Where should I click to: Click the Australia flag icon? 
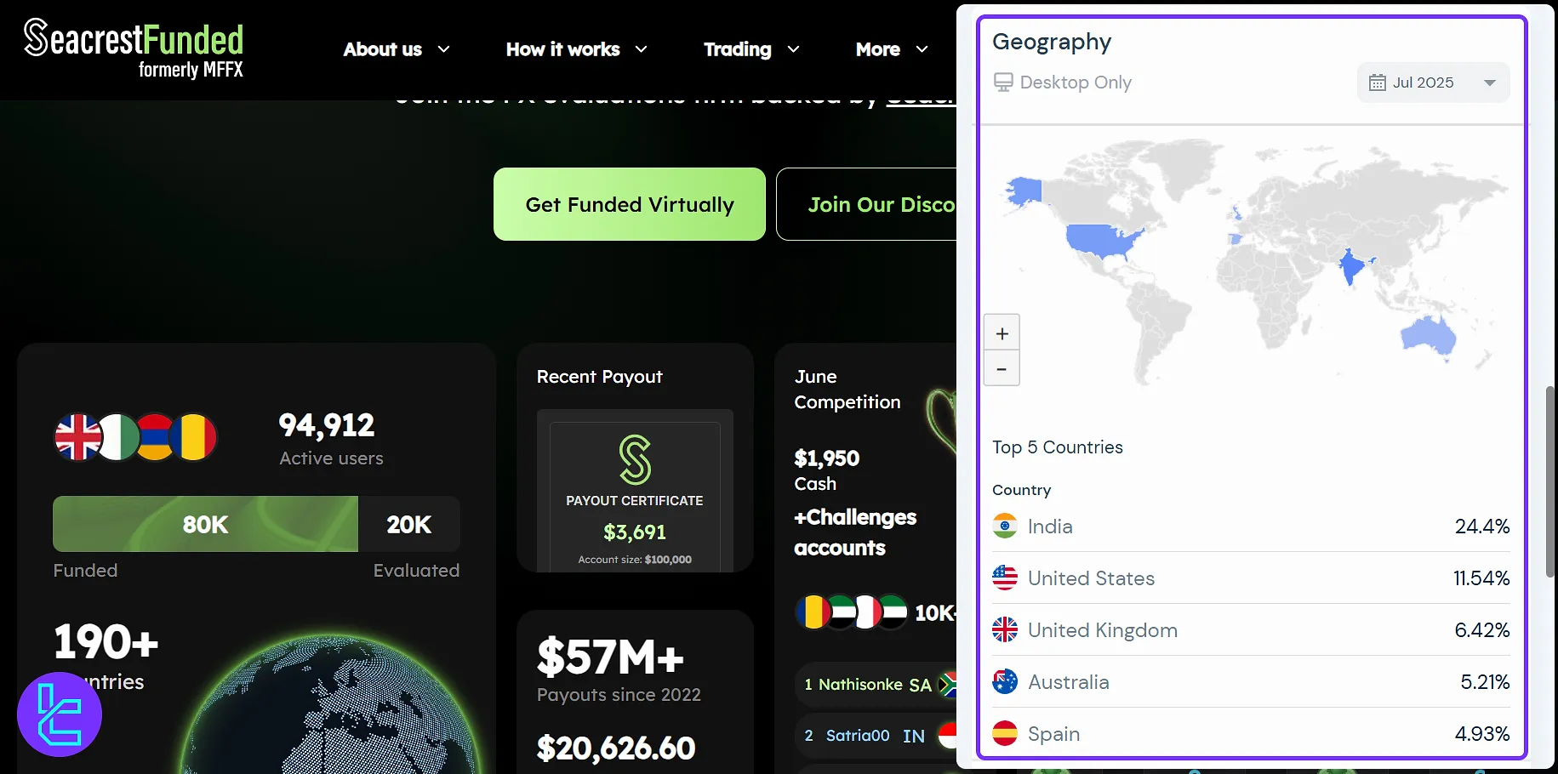tap(1005, 682)
